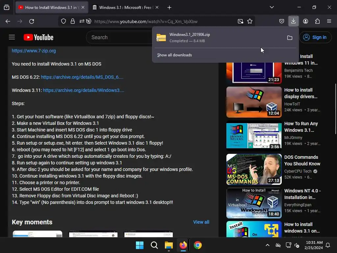
Task: Expand the list all tabs dropdown
Action: click(272, 7)
